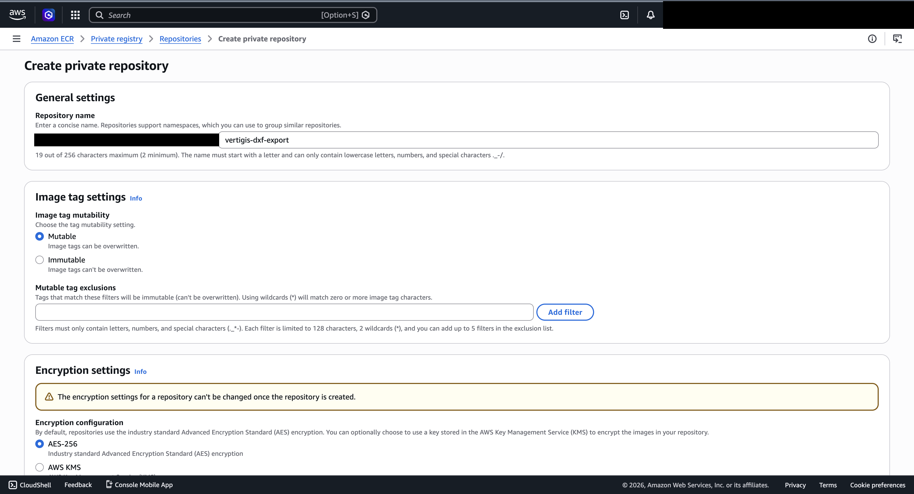Focus the top Search input box
This screenshot has height=494, width=914.
click(233, 15)
